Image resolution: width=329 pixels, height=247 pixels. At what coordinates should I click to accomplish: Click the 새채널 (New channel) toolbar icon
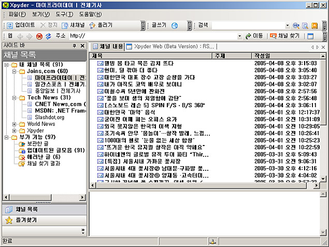click(x=65, y=25)
